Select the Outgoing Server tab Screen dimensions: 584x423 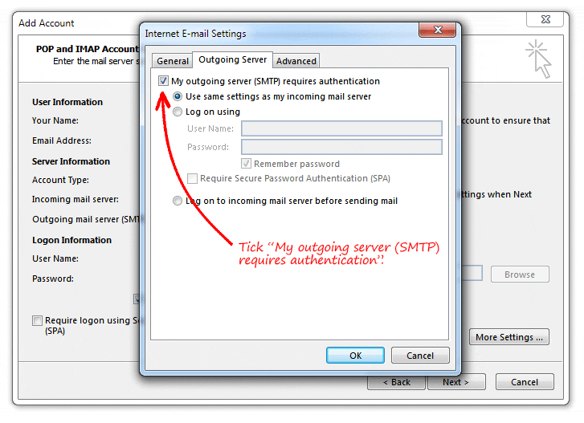point(232,60)
